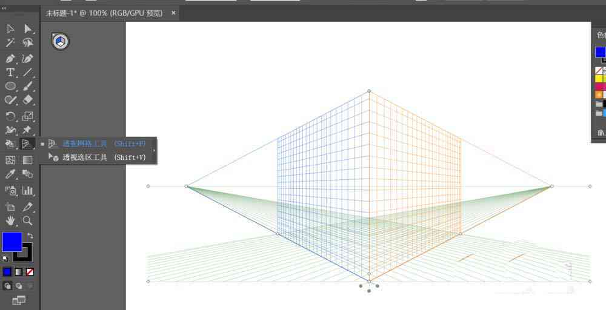Select the Selection tool (black arrow)
Screen dimensions: 606x310
pos(10,29)
